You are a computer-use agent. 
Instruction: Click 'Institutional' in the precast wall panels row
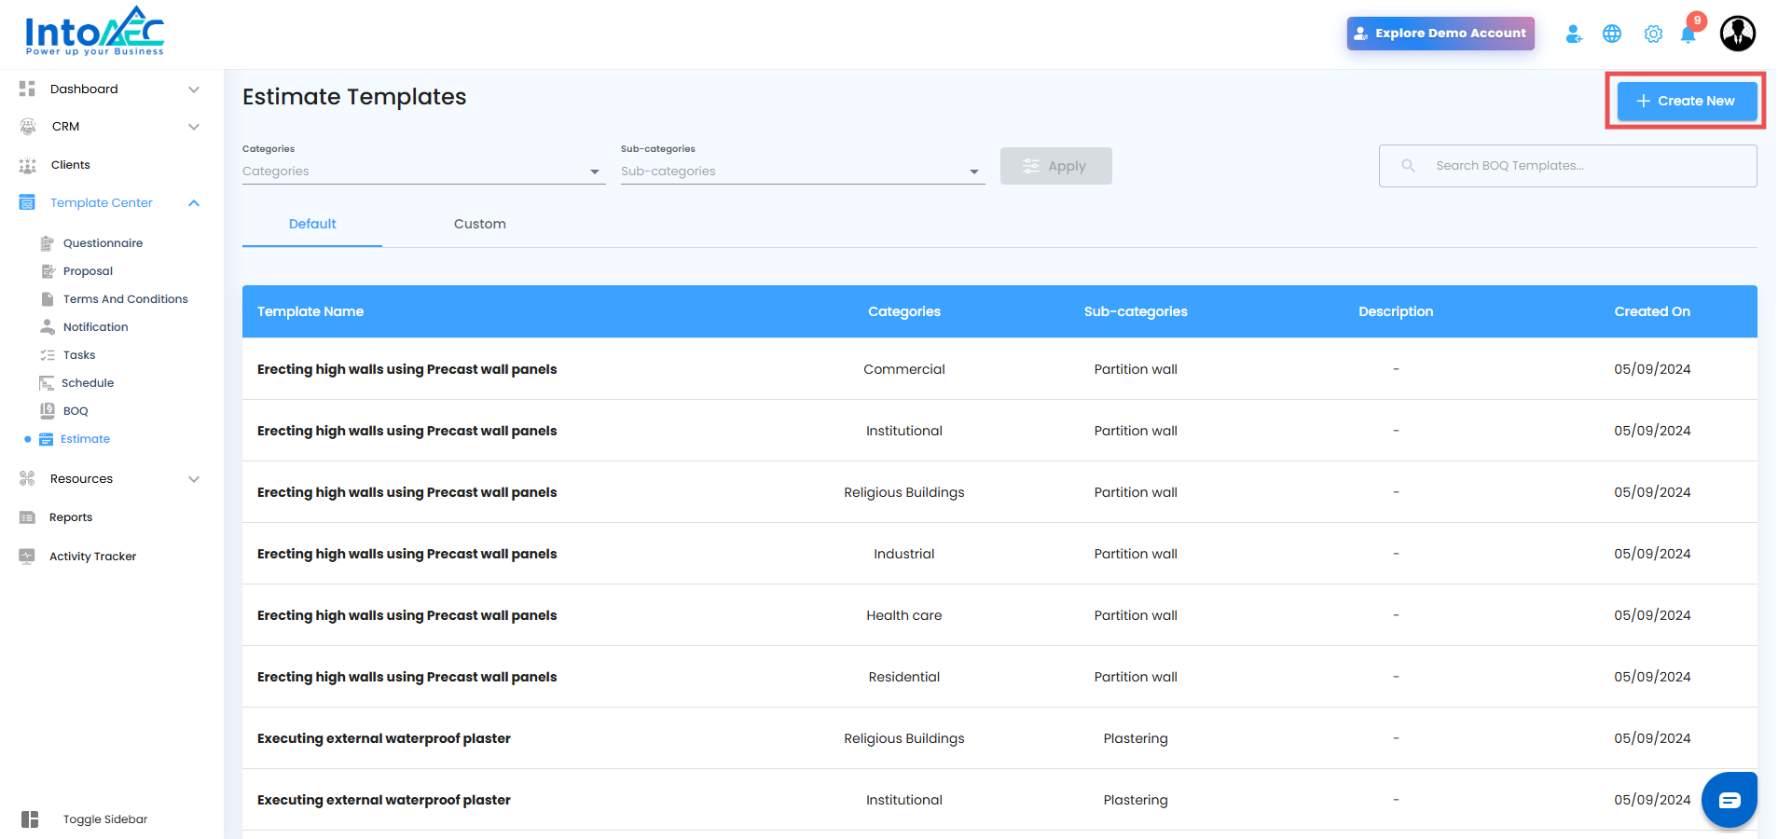coord(904,431)
